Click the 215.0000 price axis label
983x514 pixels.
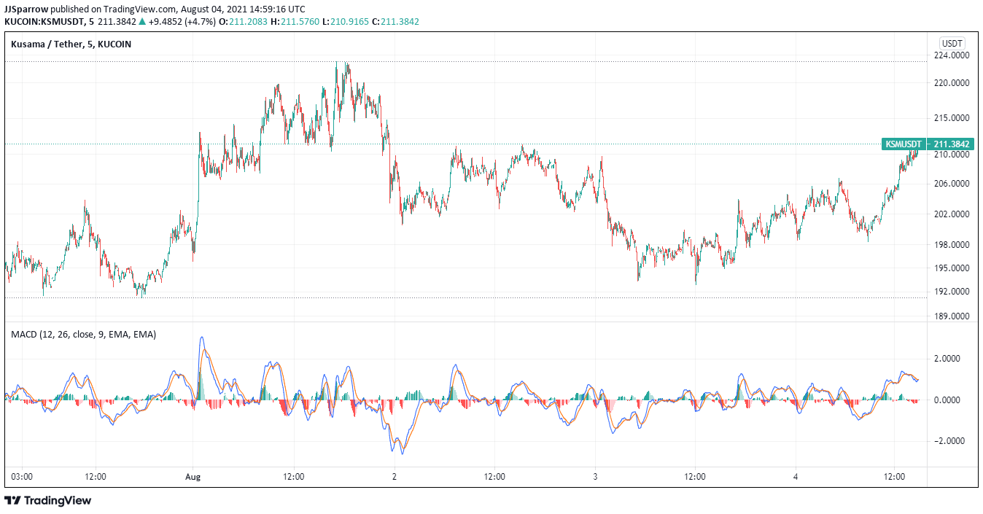point(952,118)
